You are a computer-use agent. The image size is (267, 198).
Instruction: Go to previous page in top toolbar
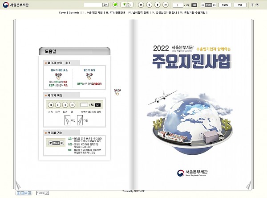(149, 5)
